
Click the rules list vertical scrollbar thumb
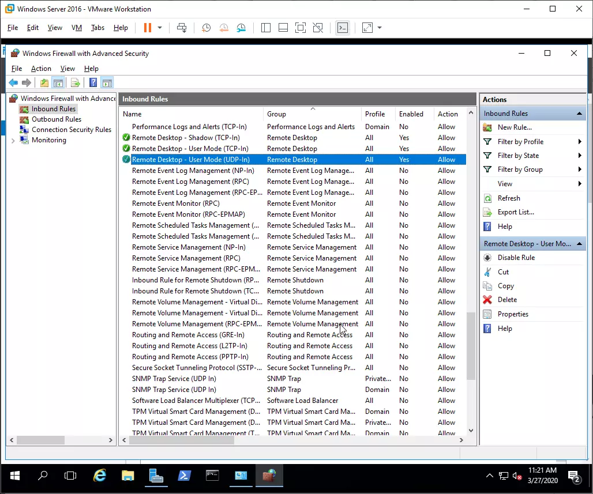coord(471,346)
